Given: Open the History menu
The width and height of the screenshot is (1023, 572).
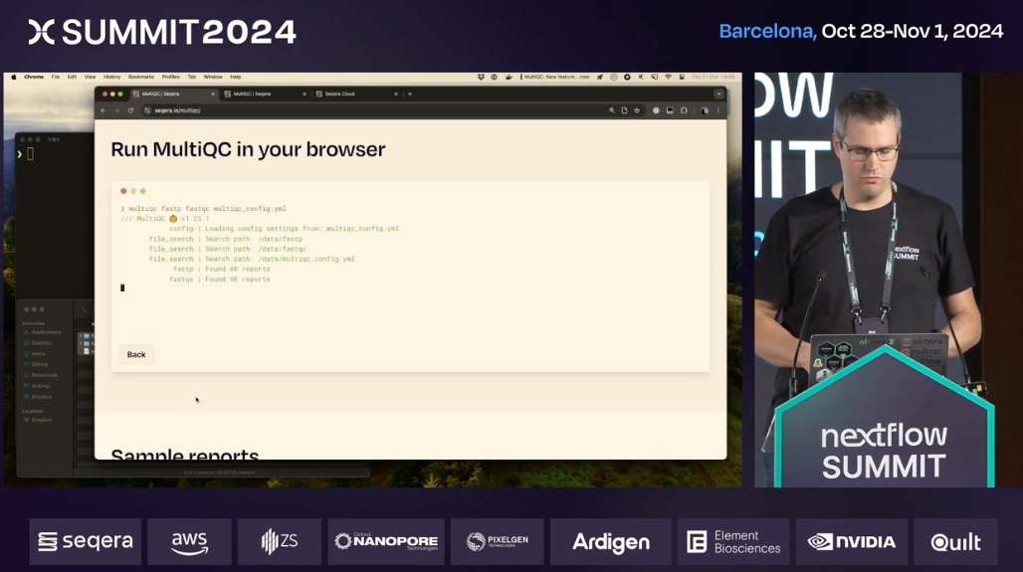Looking at the screenshot, I should (112, 77).
